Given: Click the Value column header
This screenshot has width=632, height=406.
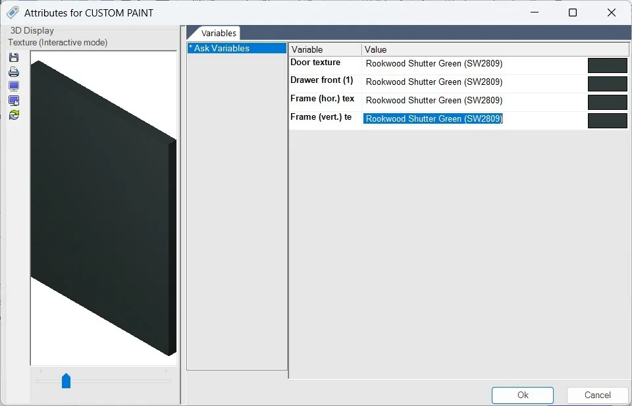Looking at the screenshot, I should tap(495, 49).
